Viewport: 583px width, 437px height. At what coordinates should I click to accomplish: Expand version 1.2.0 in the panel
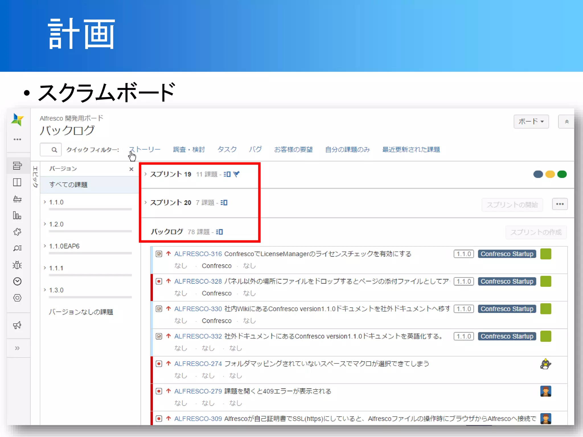(x=45, y=224)
